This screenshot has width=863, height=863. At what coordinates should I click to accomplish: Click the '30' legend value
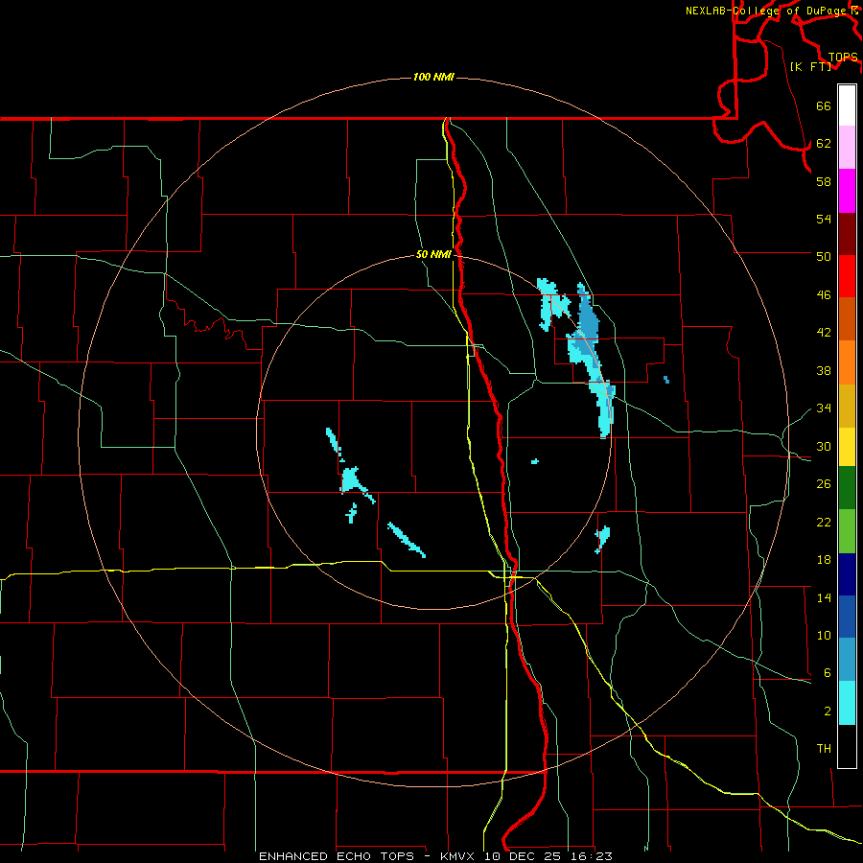824,446
